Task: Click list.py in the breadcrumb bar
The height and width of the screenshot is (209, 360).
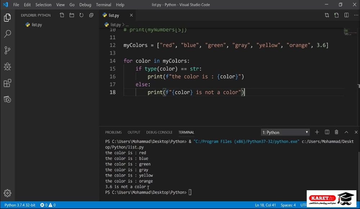Action: 116,25
